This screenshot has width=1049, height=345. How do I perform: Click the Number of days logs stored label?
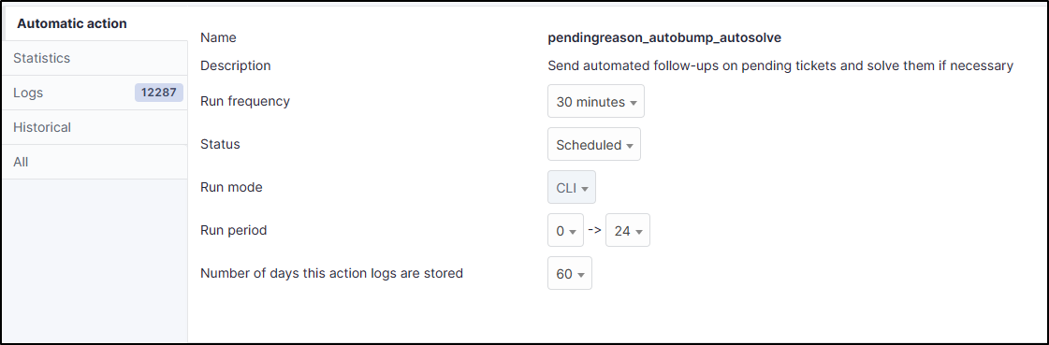point(332,273)
